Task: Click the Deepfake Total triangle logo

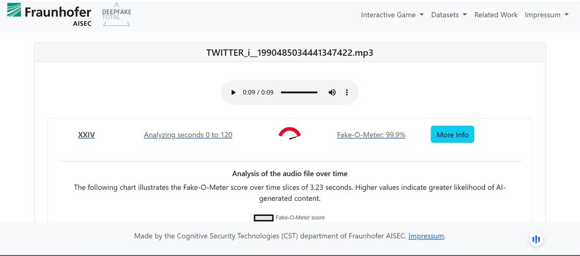Action: click(117, 16)
